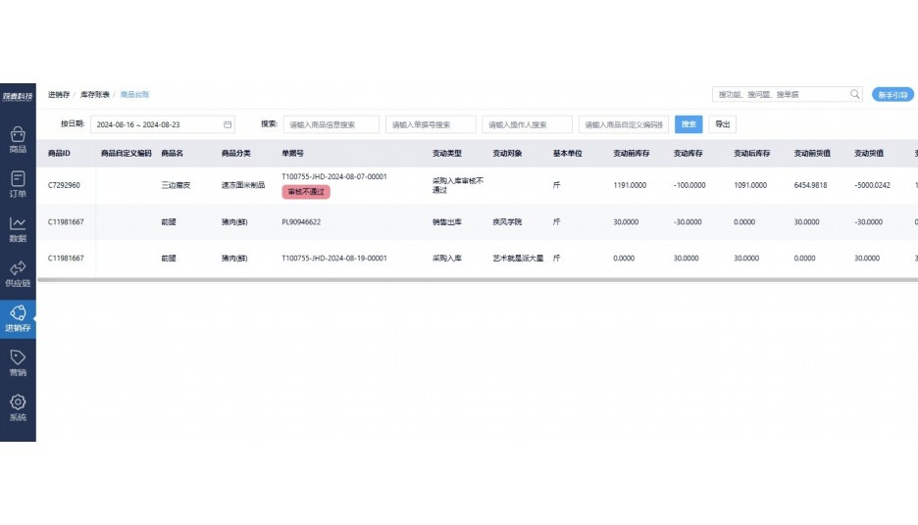Focus the 请输入单据号搜索 input

point(431,124)
